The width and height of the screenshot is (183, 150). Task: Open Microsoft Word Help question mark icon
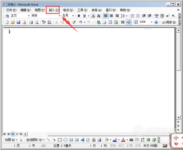click(156, 22)
